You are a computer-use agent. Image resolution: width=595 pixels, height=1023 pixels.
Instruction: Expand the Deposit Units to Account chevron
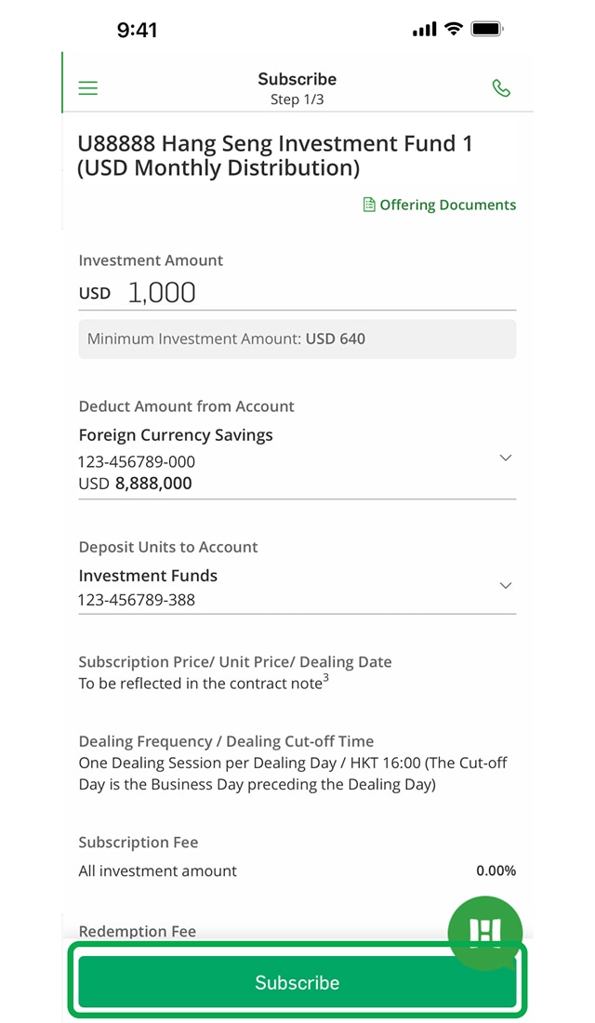point(506,585)
